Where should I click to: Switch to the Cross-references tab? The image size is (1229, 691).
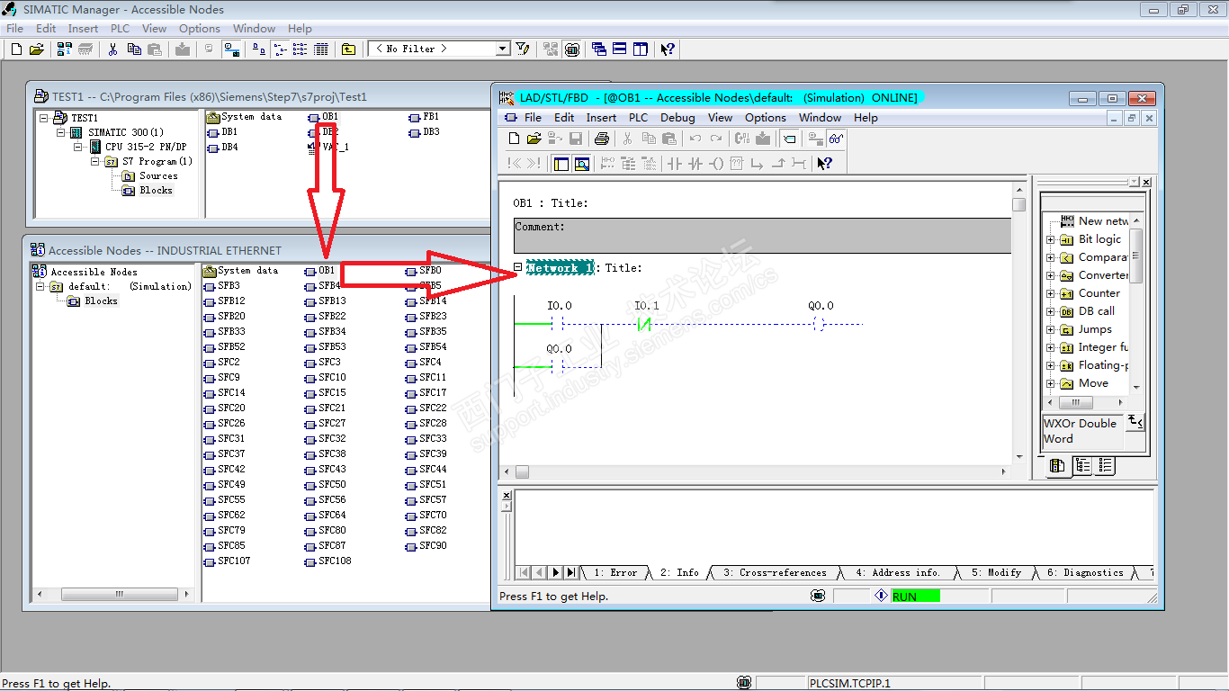pyautogui.click(x=774, y=572)
